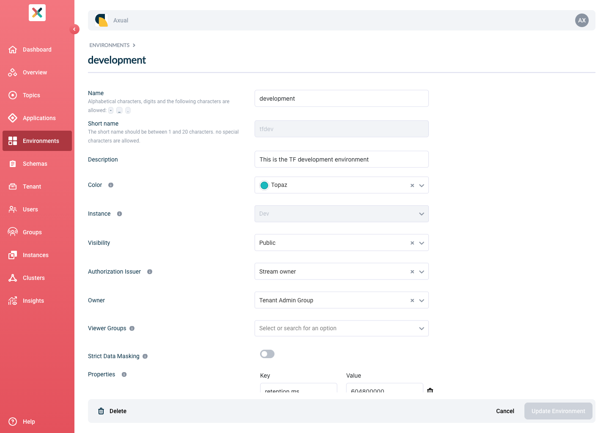Image resolution: width=609 pixels, height=433 pixels.
Task: Click the Authorization Issuer info icon
Action: point(150,272)
